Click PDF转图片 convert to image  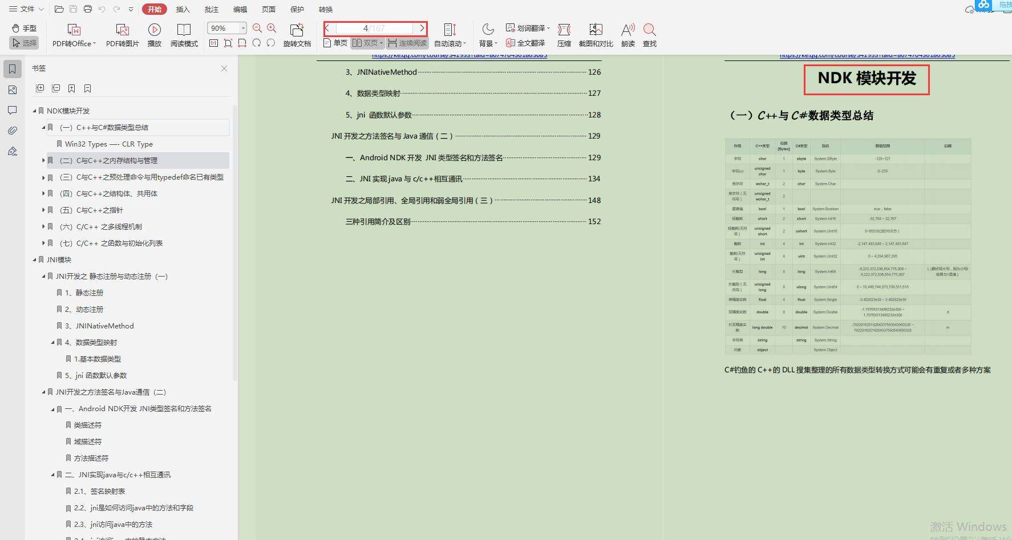(122, 35)
